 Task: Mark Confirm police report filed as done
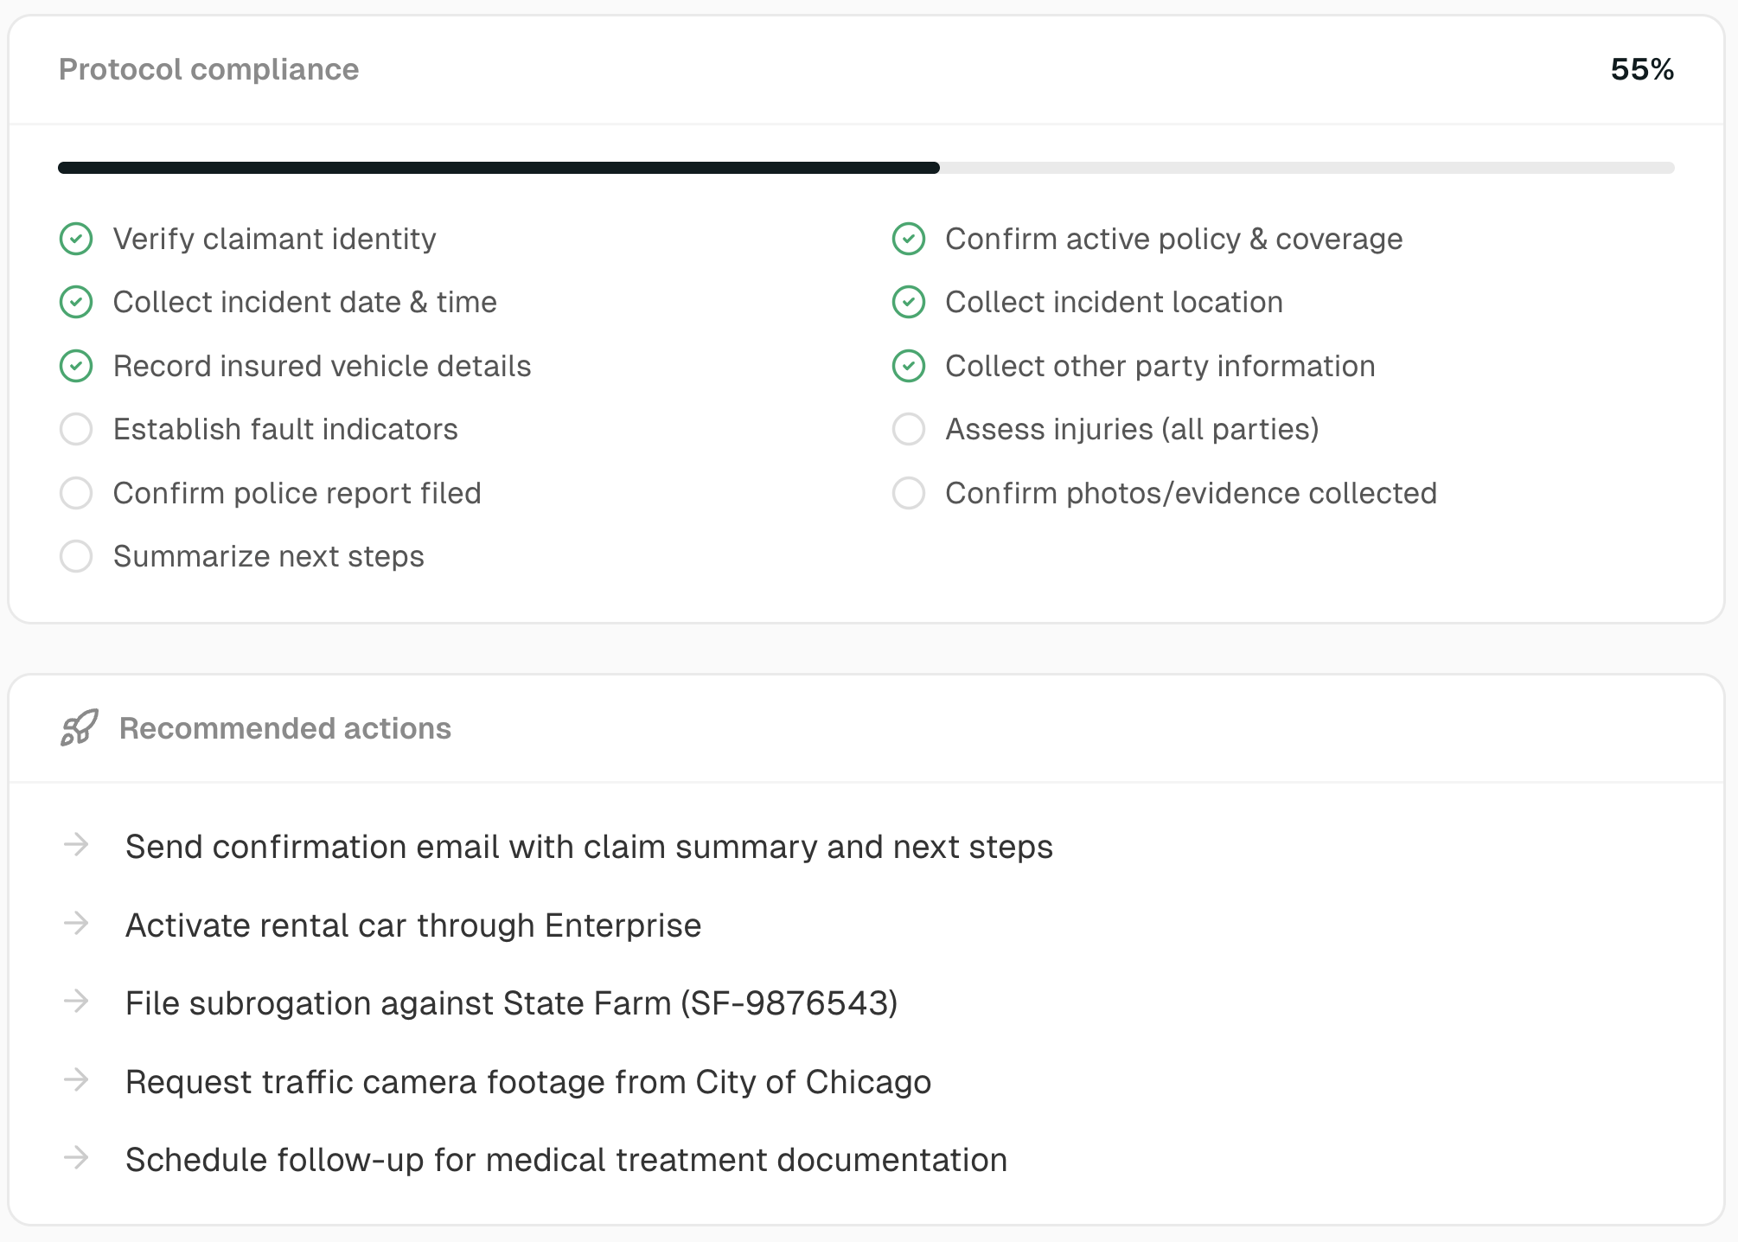(76, 493)
